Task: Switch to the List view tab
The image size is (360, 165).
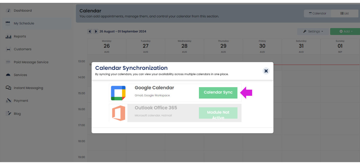Action: pyautogui.click(x=344, y=13)
